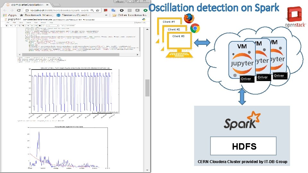Viewport: 308px width, 173px height.
Task: Click the Python kernel logo in Jupyter
Action: click(x=144, y=20)
